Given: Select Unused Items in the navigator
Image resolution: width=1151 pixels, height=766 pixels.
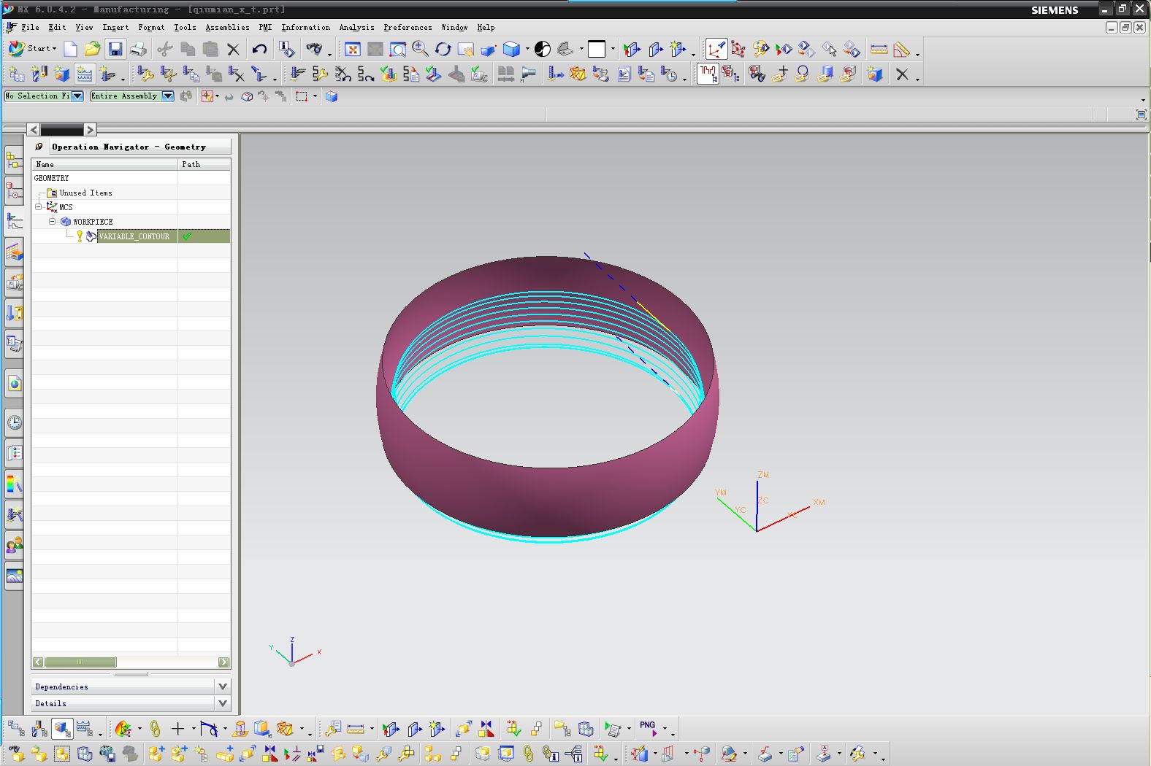Looking at the screenshot, I should (x=85, y=193).
